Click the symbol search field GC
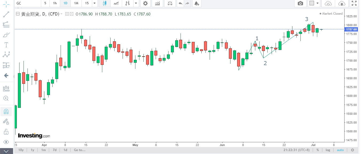 27,3
